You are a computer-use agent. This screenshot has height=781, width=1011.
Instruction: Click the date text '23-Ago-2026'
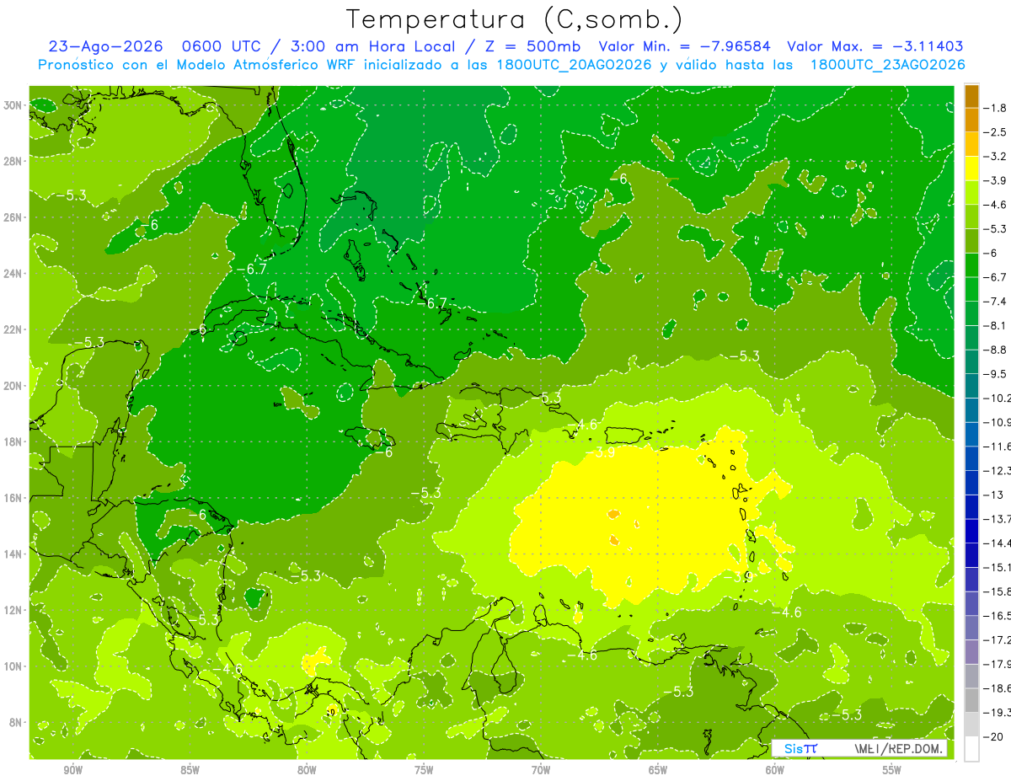pyautogui.click(x=107, y=46)
